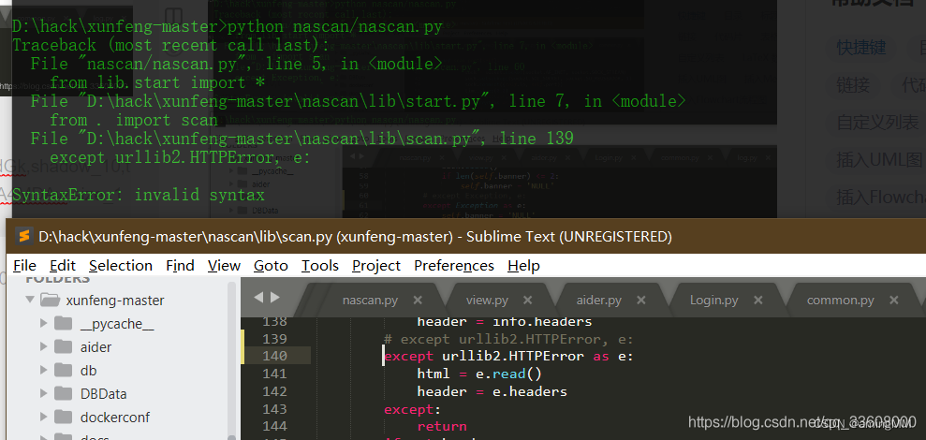Select the __pycache__ folder icon
This screenshot has width=926, height=440.
(63, 324)
